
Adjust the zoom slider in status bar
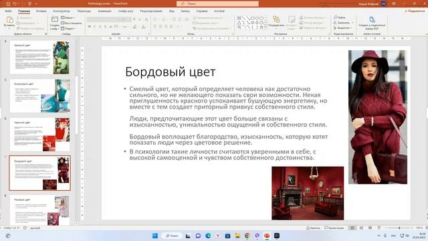point(399,228)
